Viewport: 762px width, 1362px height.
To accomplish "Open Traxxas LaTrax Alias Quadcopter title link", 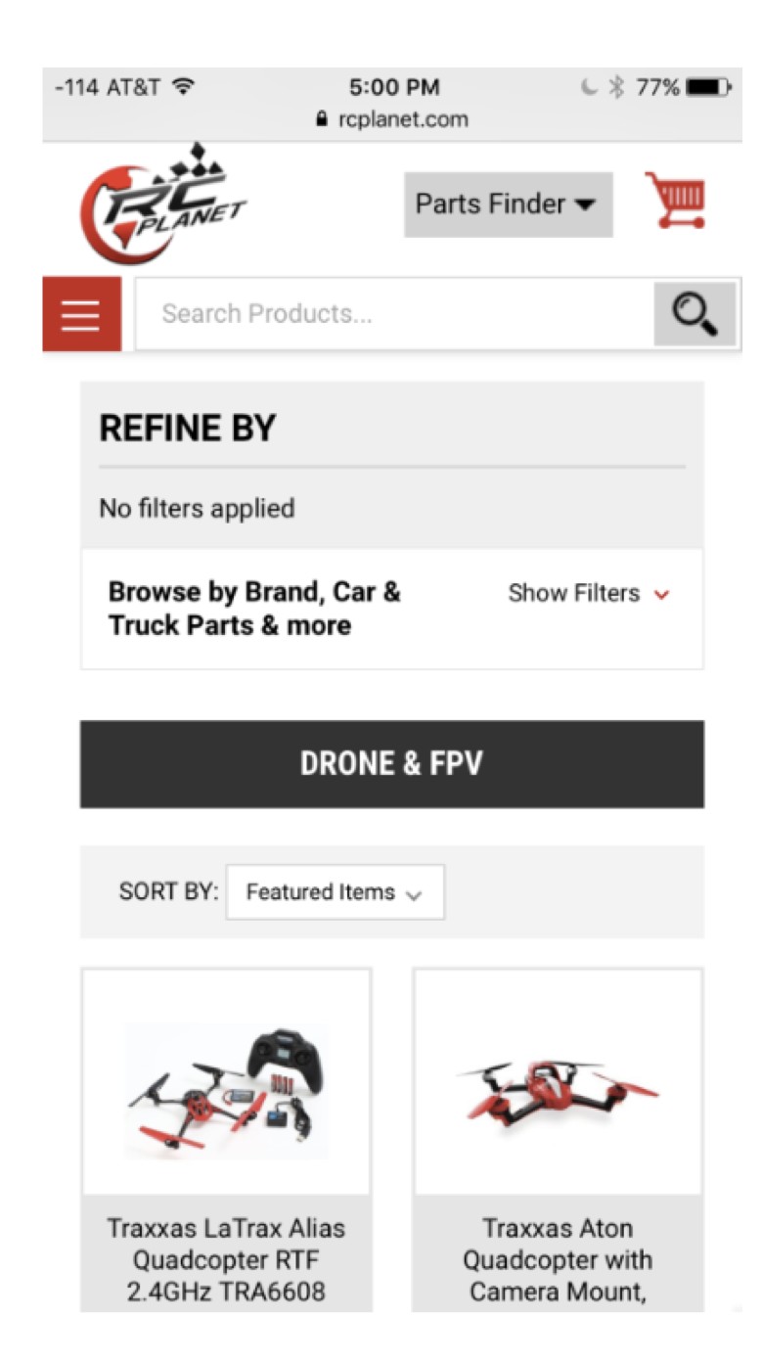I will pyautogui.click(x=226, y=1259).
